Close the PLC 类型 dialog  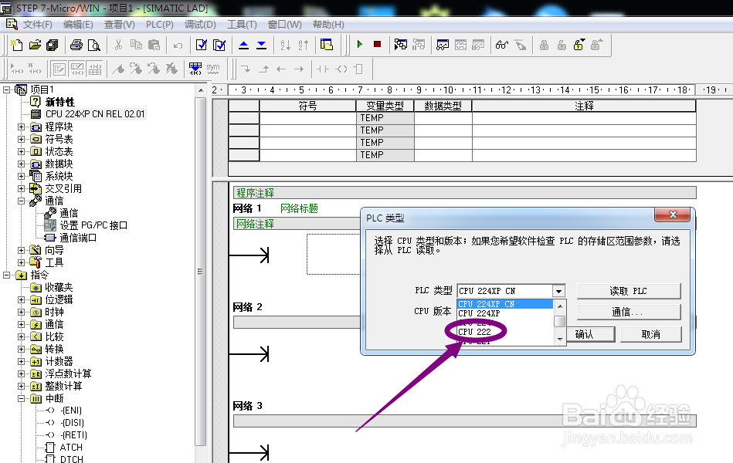[x=673, y=215]
